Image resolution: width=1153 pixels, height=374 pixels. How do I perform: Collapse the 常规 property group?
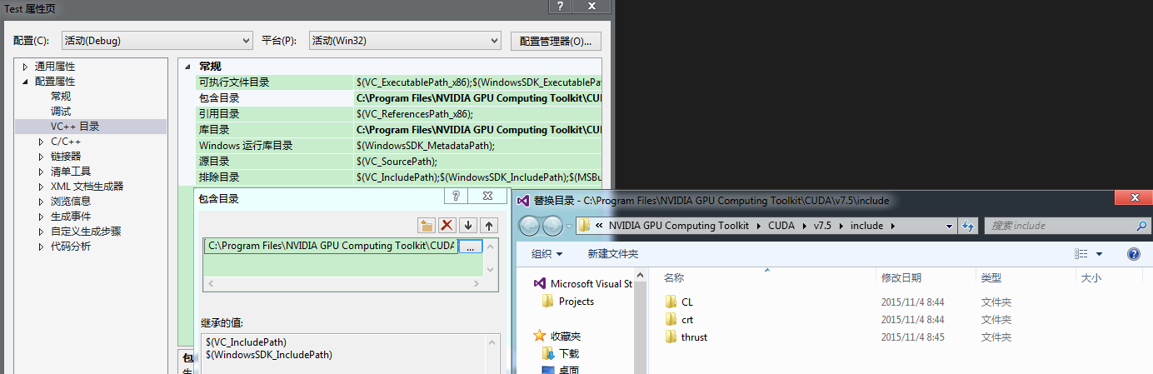(x=187, y=67)
